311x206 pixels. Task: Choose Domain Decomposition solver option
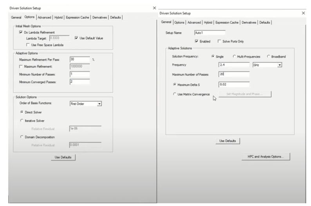22,137
